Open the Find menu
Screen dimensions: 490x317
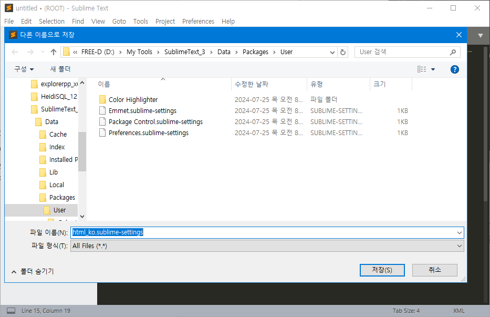pyautogui.click(x=78, y=21)
